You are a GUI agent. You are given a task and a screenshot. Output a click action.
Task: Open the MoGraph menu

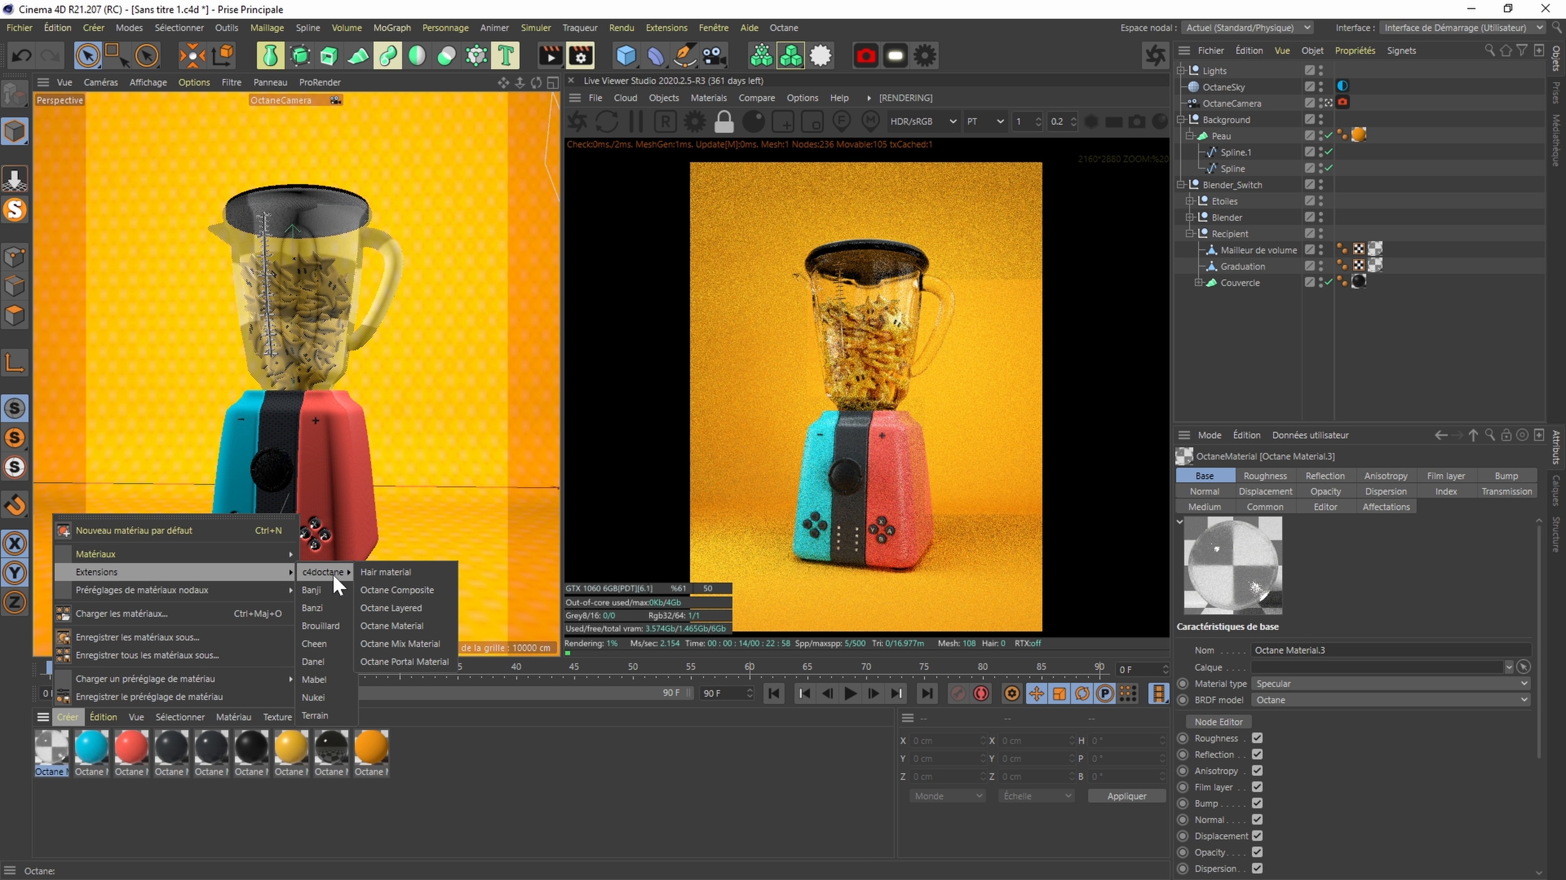[x=391, y=28]
